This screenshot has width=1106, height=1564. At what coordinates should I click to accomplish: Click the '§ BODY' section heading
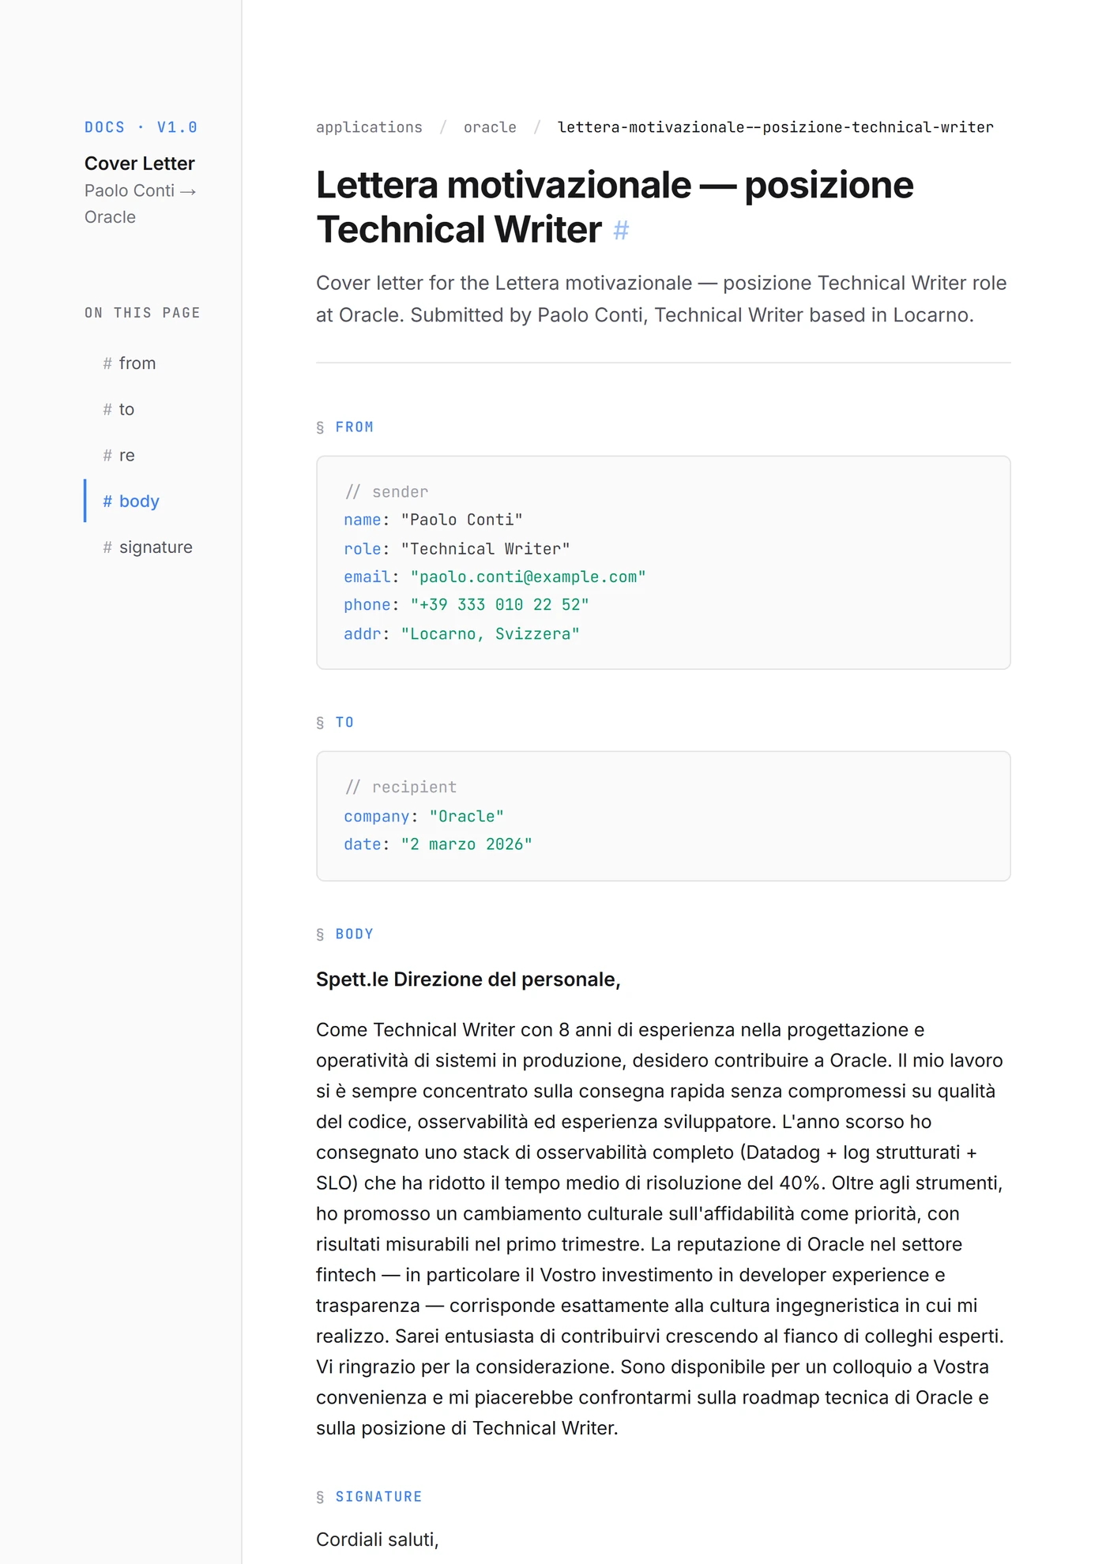(x=344, y=934)
